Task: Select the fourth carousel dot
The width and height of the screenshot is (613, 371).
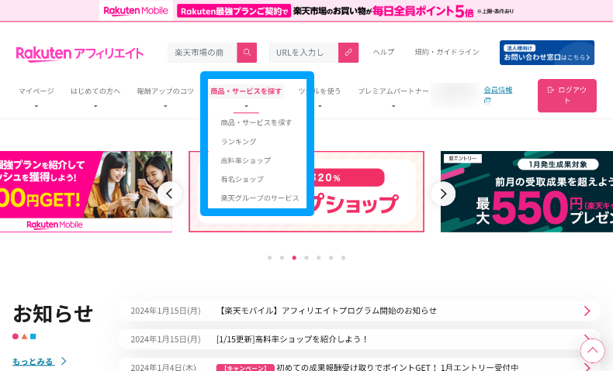Action: click(306, 258)
